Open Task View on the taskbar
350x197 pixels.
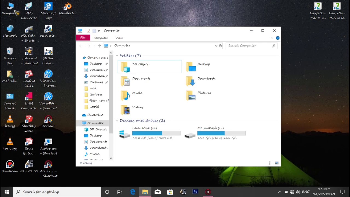[x=119, y=192]
